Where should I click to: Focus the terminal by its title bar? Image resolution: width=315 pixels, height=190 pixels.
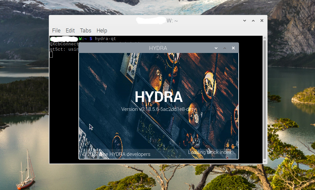point(199,21)
